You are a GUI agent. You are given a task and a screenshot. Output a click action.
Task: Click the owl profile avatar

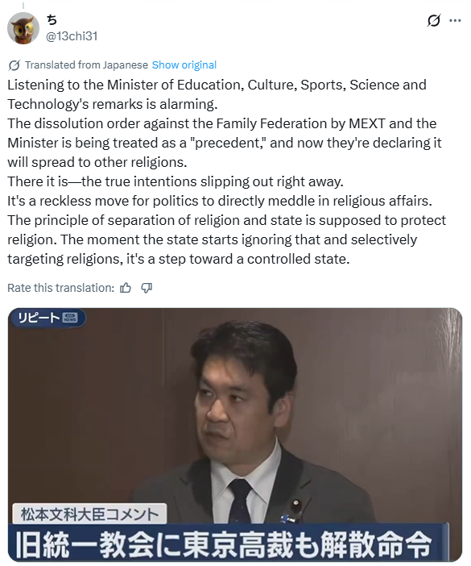coord(23,28)
